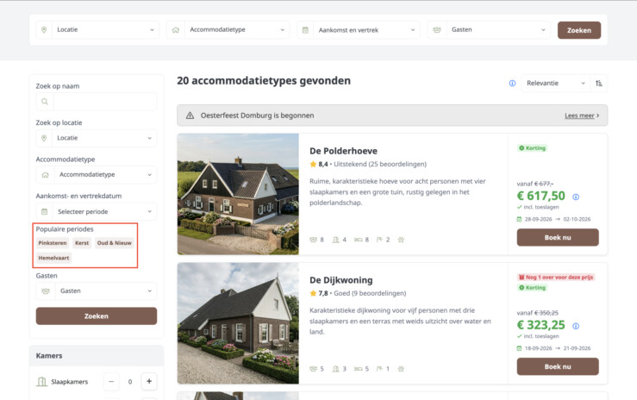This screenshot has width=637, height=400.
Task: Open De Polderhoeve photo
Action: pyautogui.click(x=238, y=194)
